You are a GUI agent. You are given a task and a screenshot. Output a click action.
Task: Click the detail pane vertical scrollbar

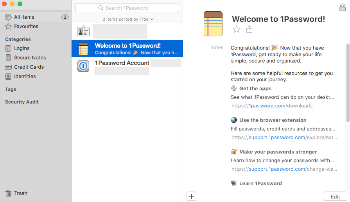[x=348, y=83]
